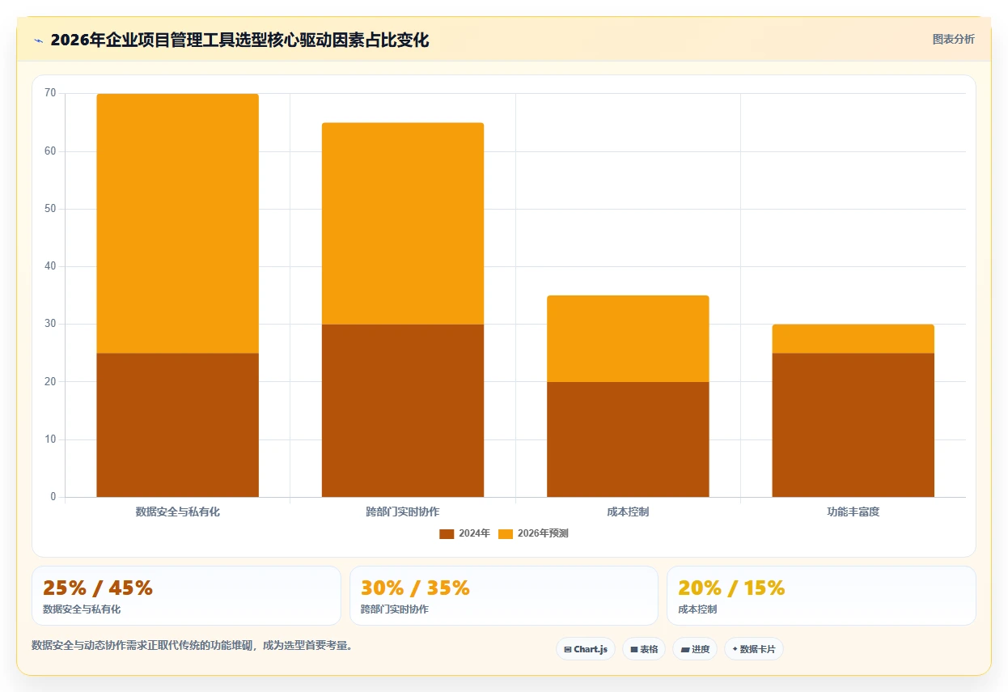This screenshot has height=692, width=1008.
Task: Click the 50 y-axis tick label
Action: click(50, 209)
